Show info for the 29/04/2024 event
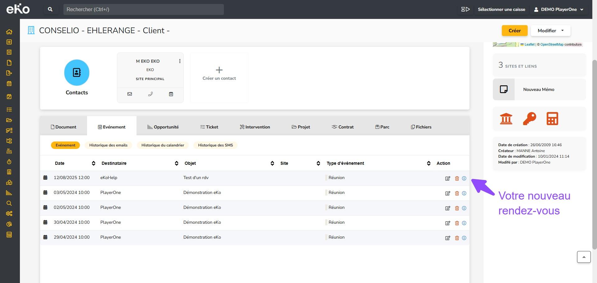The height and width of the screenshot is (283, 597). (464, 238)
